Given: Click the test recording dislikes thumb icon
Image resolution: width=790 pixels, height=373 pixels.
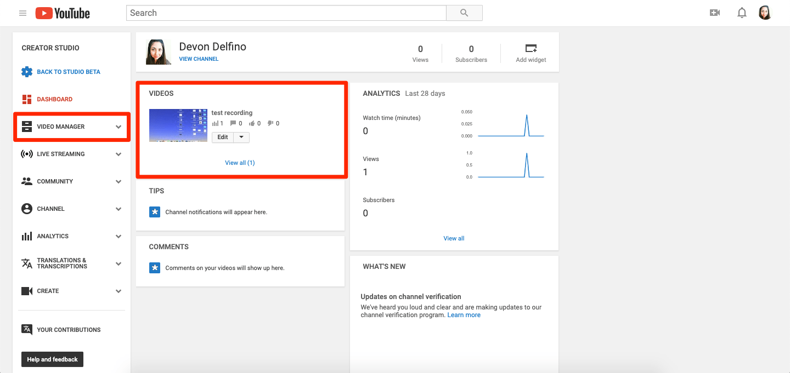Looking at the screenshot, I should click(270, 123).
